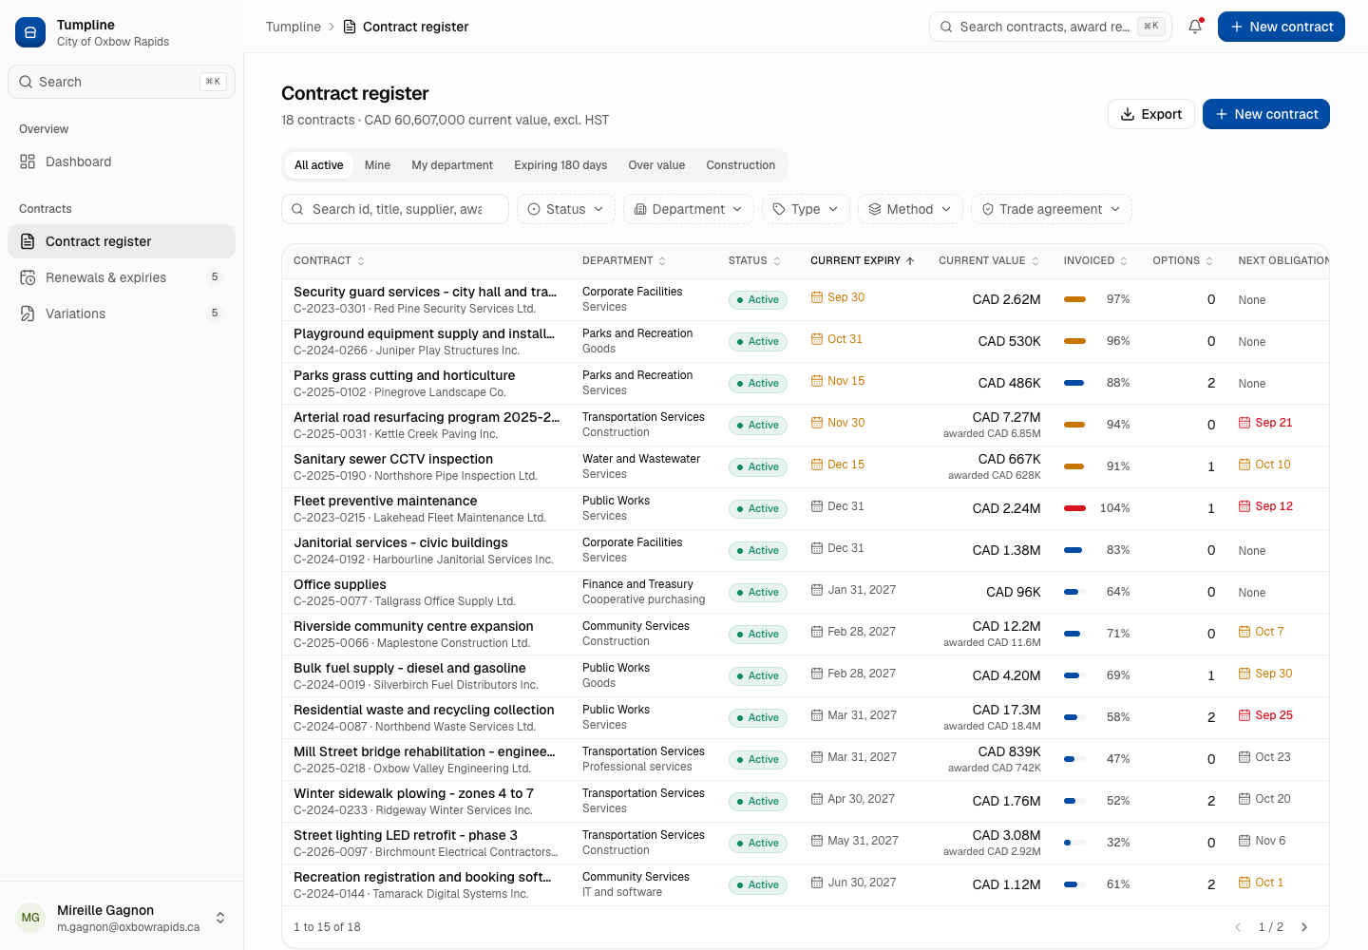Open the notifications bell
The height and width of the screenshot is (950, 1368).
point(1195,27)
